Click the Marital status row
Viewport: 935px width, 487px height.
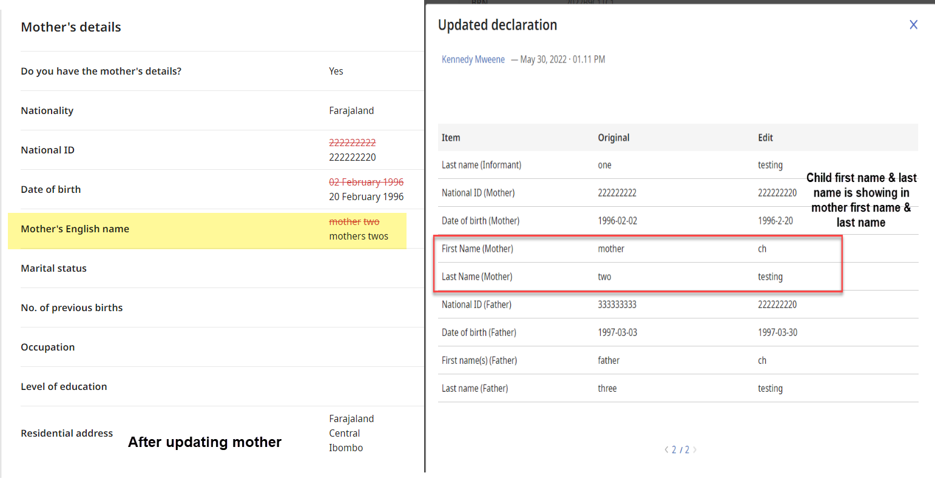[x=53, y=268]
